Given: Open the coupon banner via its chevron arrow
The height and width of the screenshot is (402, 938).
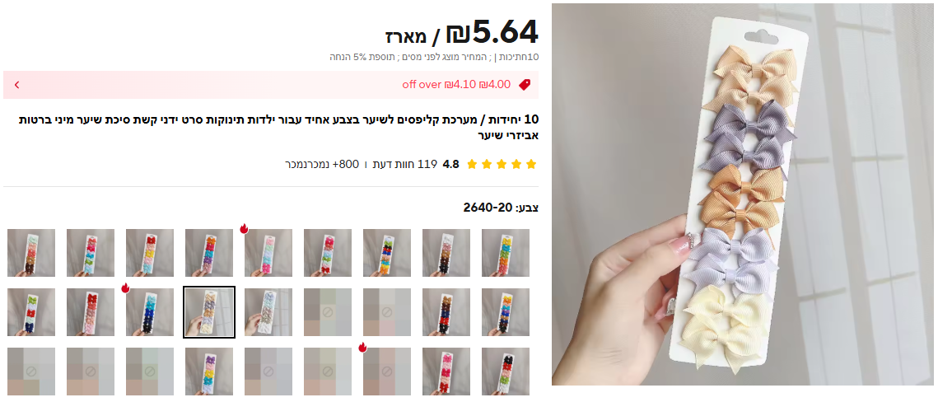Looking at the screenshot, I should pos(16,84).
